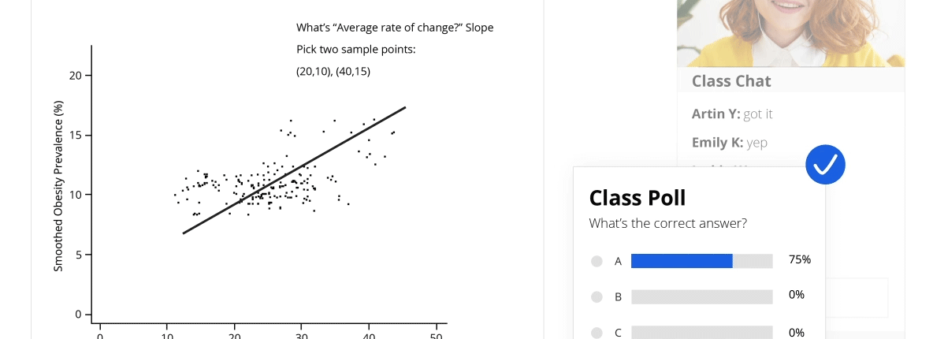This screenshot has width=933, height=339.
Task: Open the Class Chat header
Action: [731, 81]
